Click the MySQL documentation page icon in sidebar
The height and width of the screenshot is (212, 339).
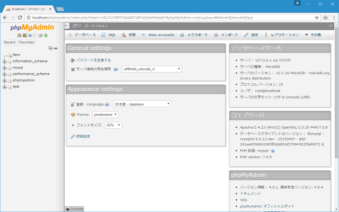point(35,36)
